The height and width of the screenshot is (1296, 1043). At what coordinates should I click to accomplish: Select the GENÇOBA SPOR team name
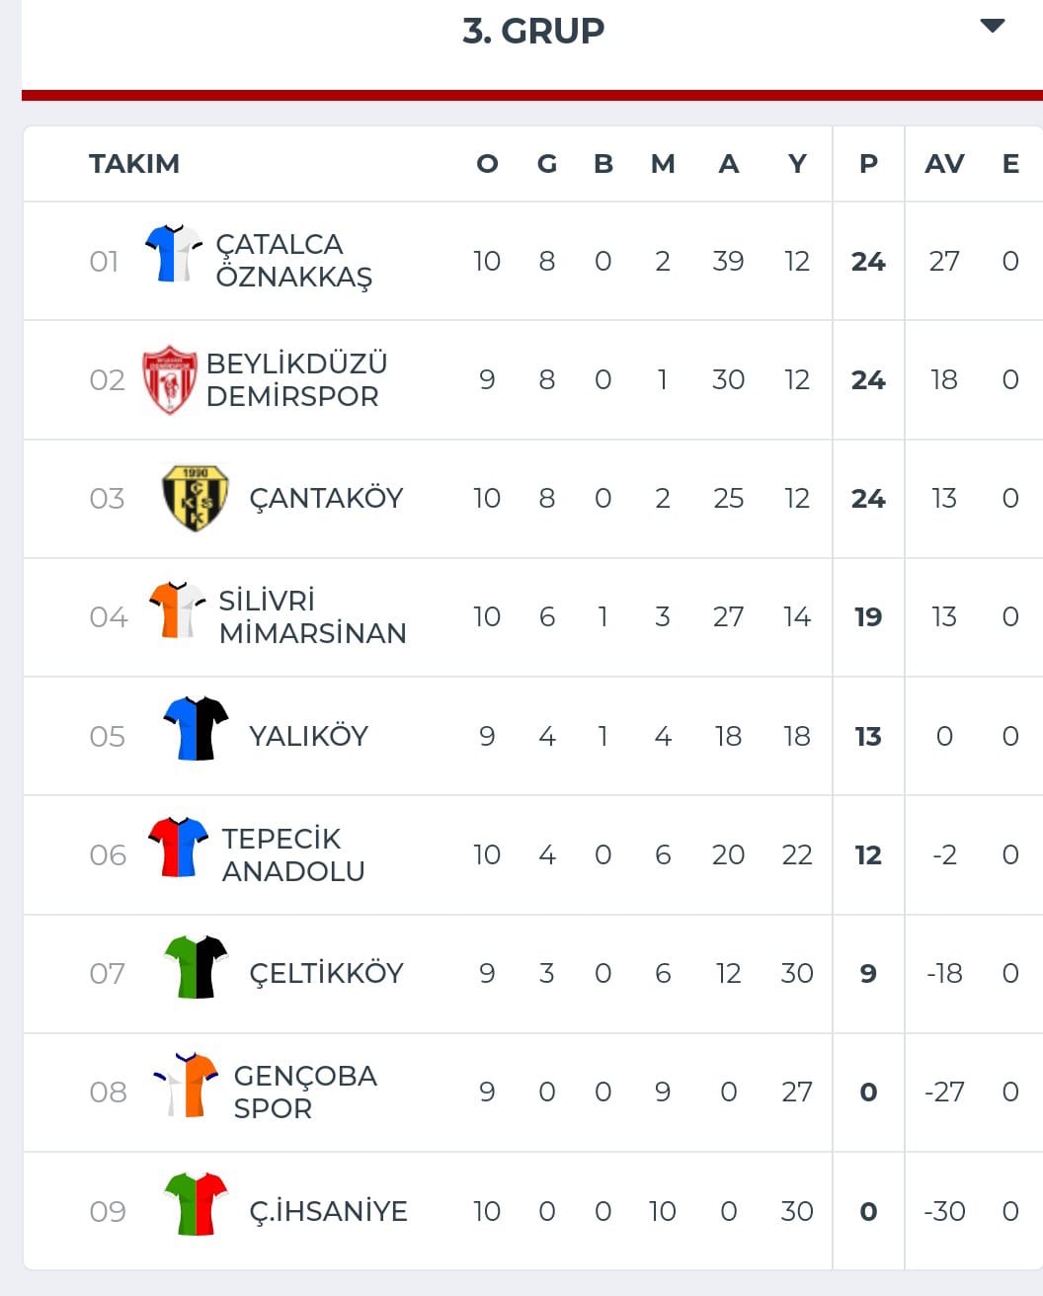[x=305, y=1092]
